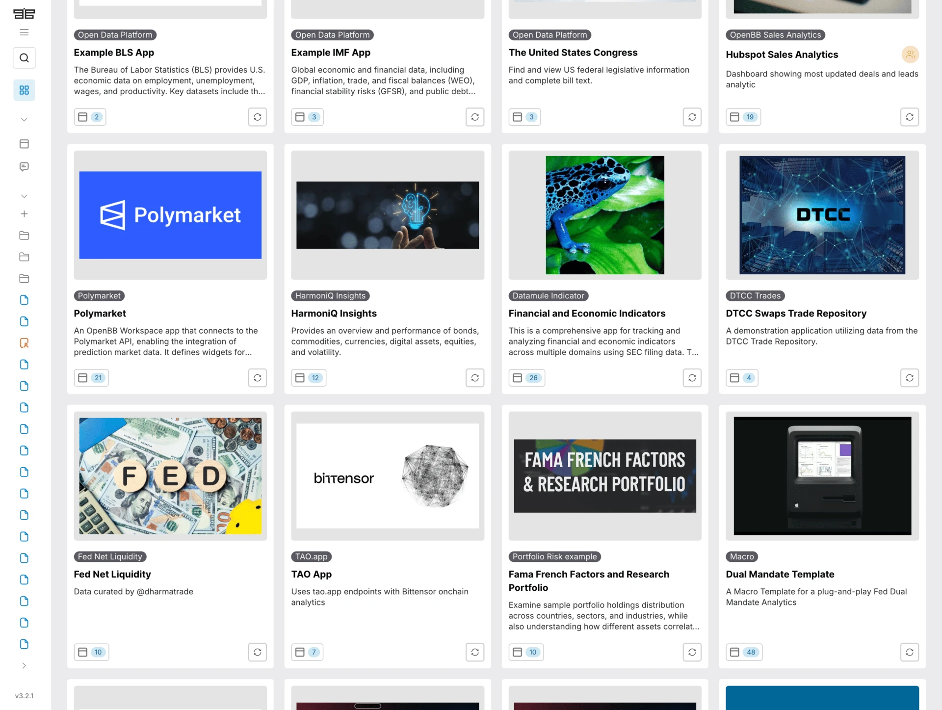Expand the second sidebar section chevron

click(24, 196)
